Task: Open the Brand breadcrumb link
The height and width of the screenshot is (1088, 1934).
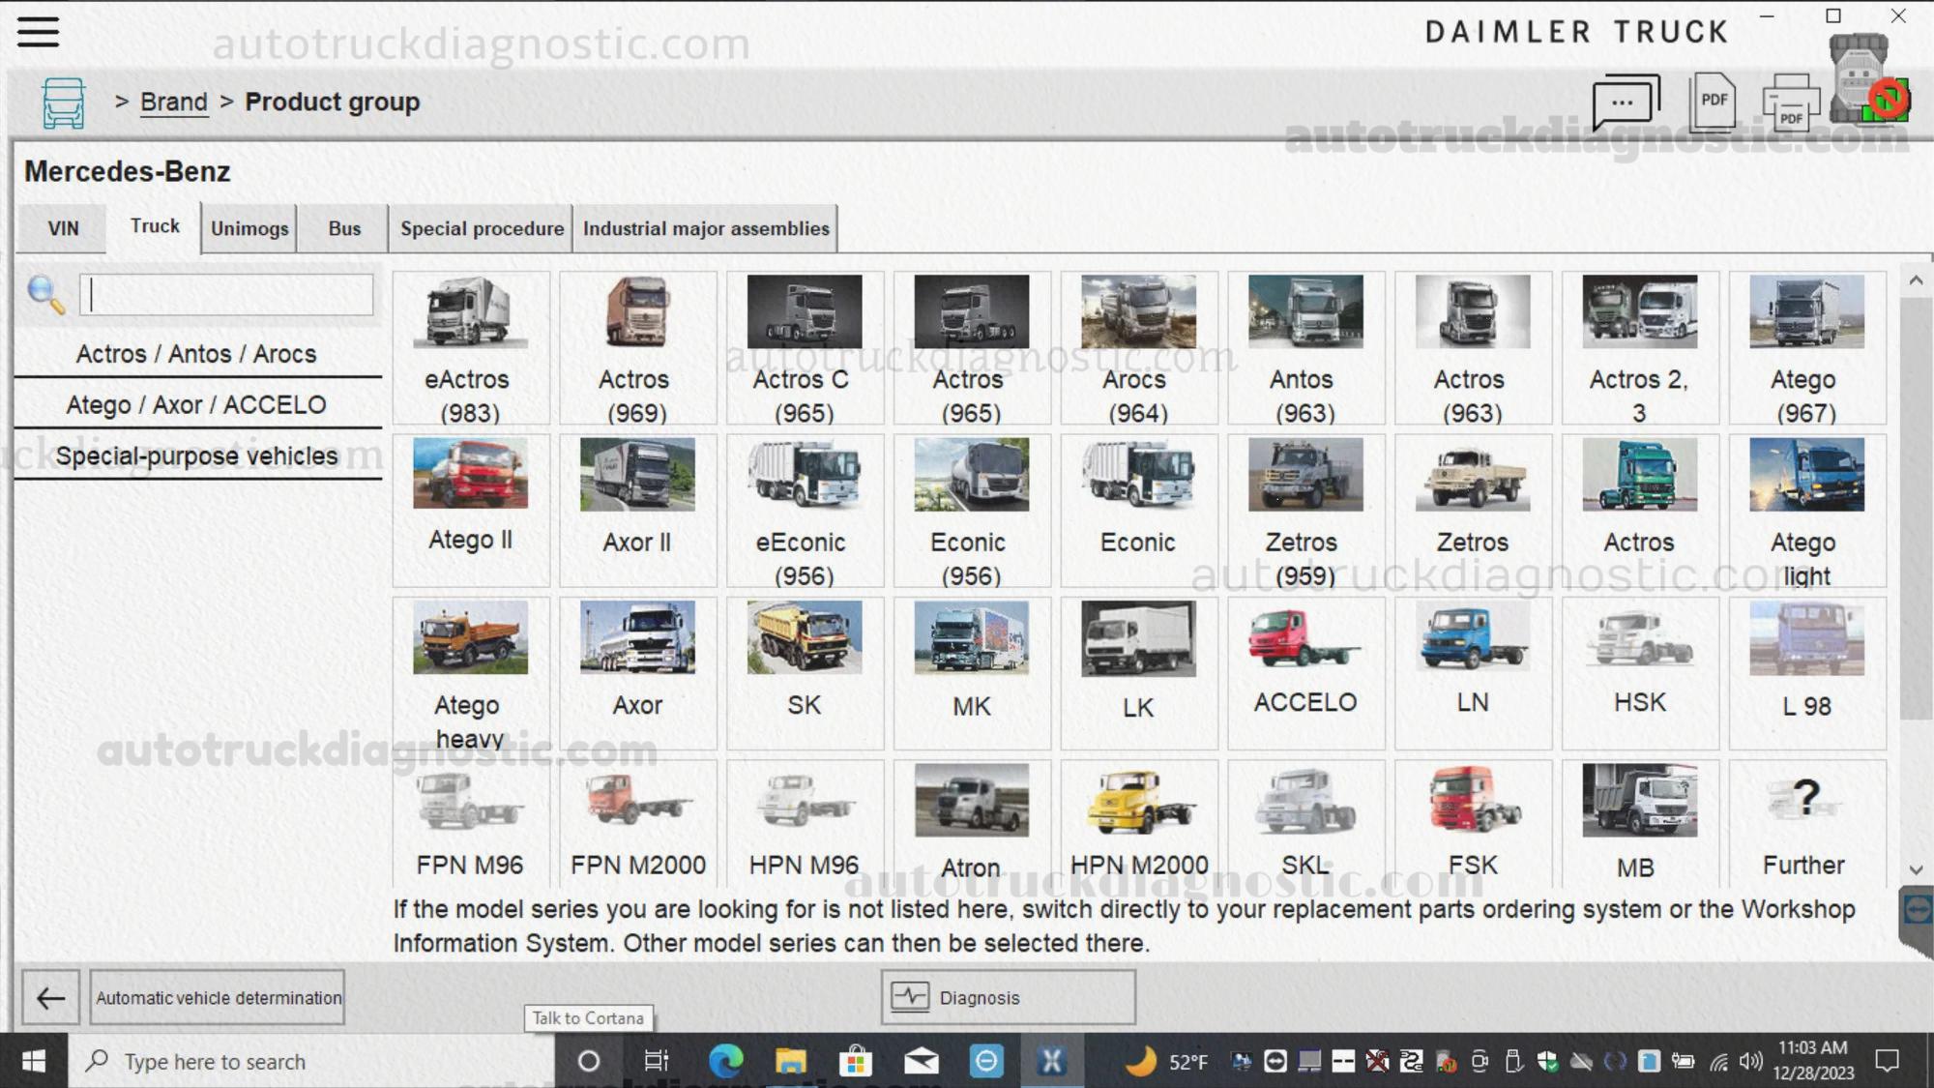Action: pos(175,102)
